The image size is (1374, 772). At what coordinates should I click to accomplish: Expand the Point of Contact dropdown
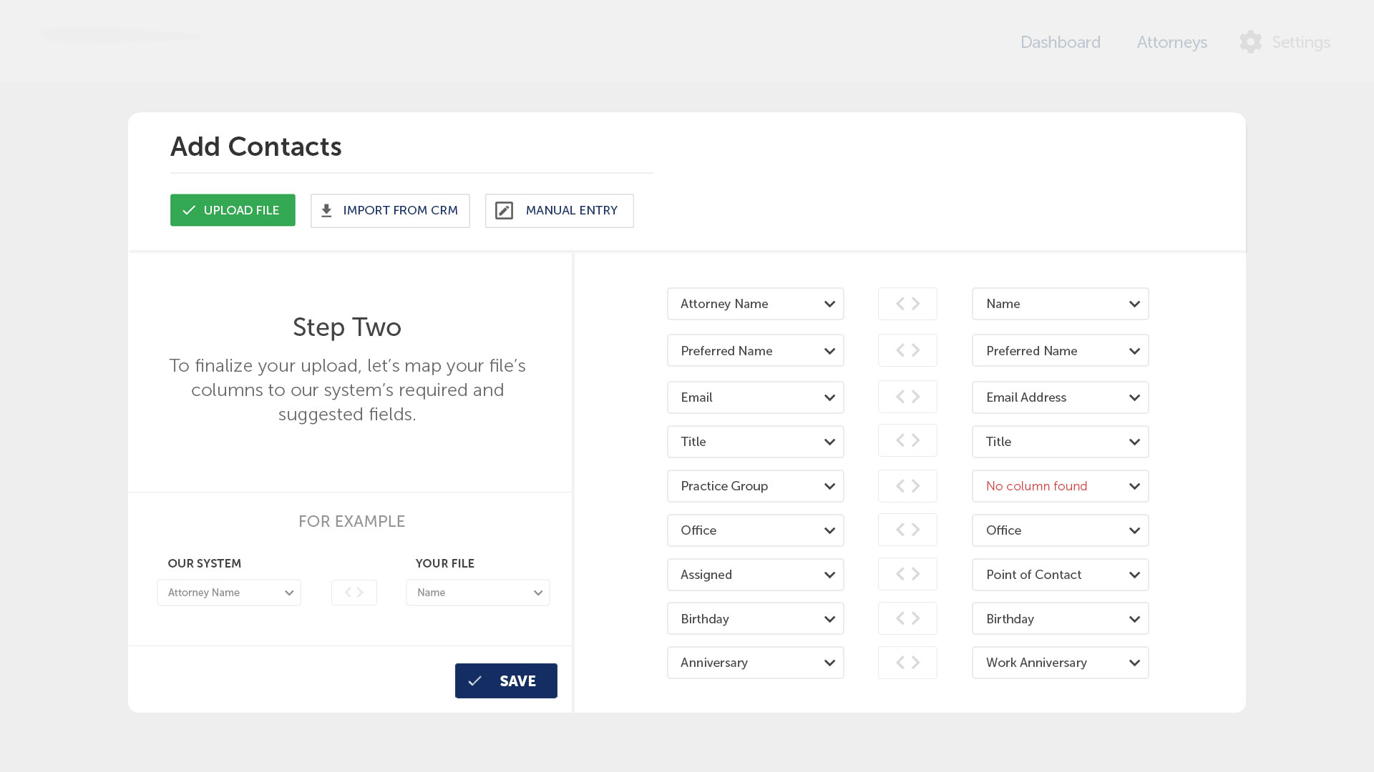1060,575
